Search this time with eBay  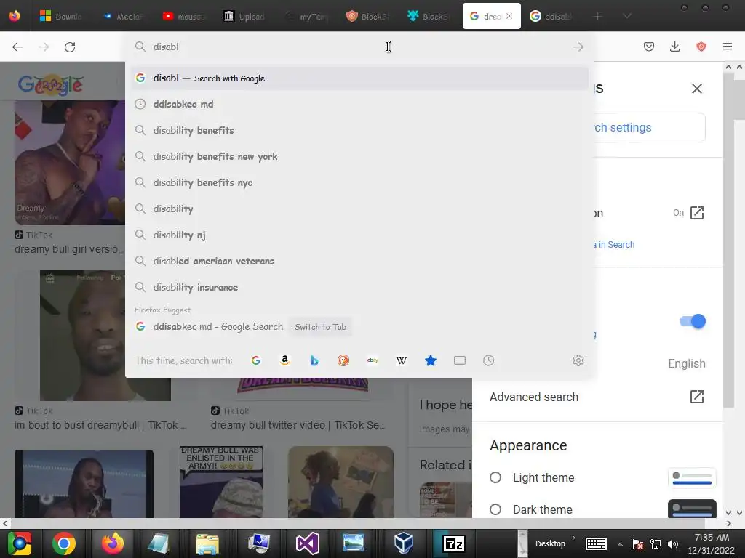point(372,360)
